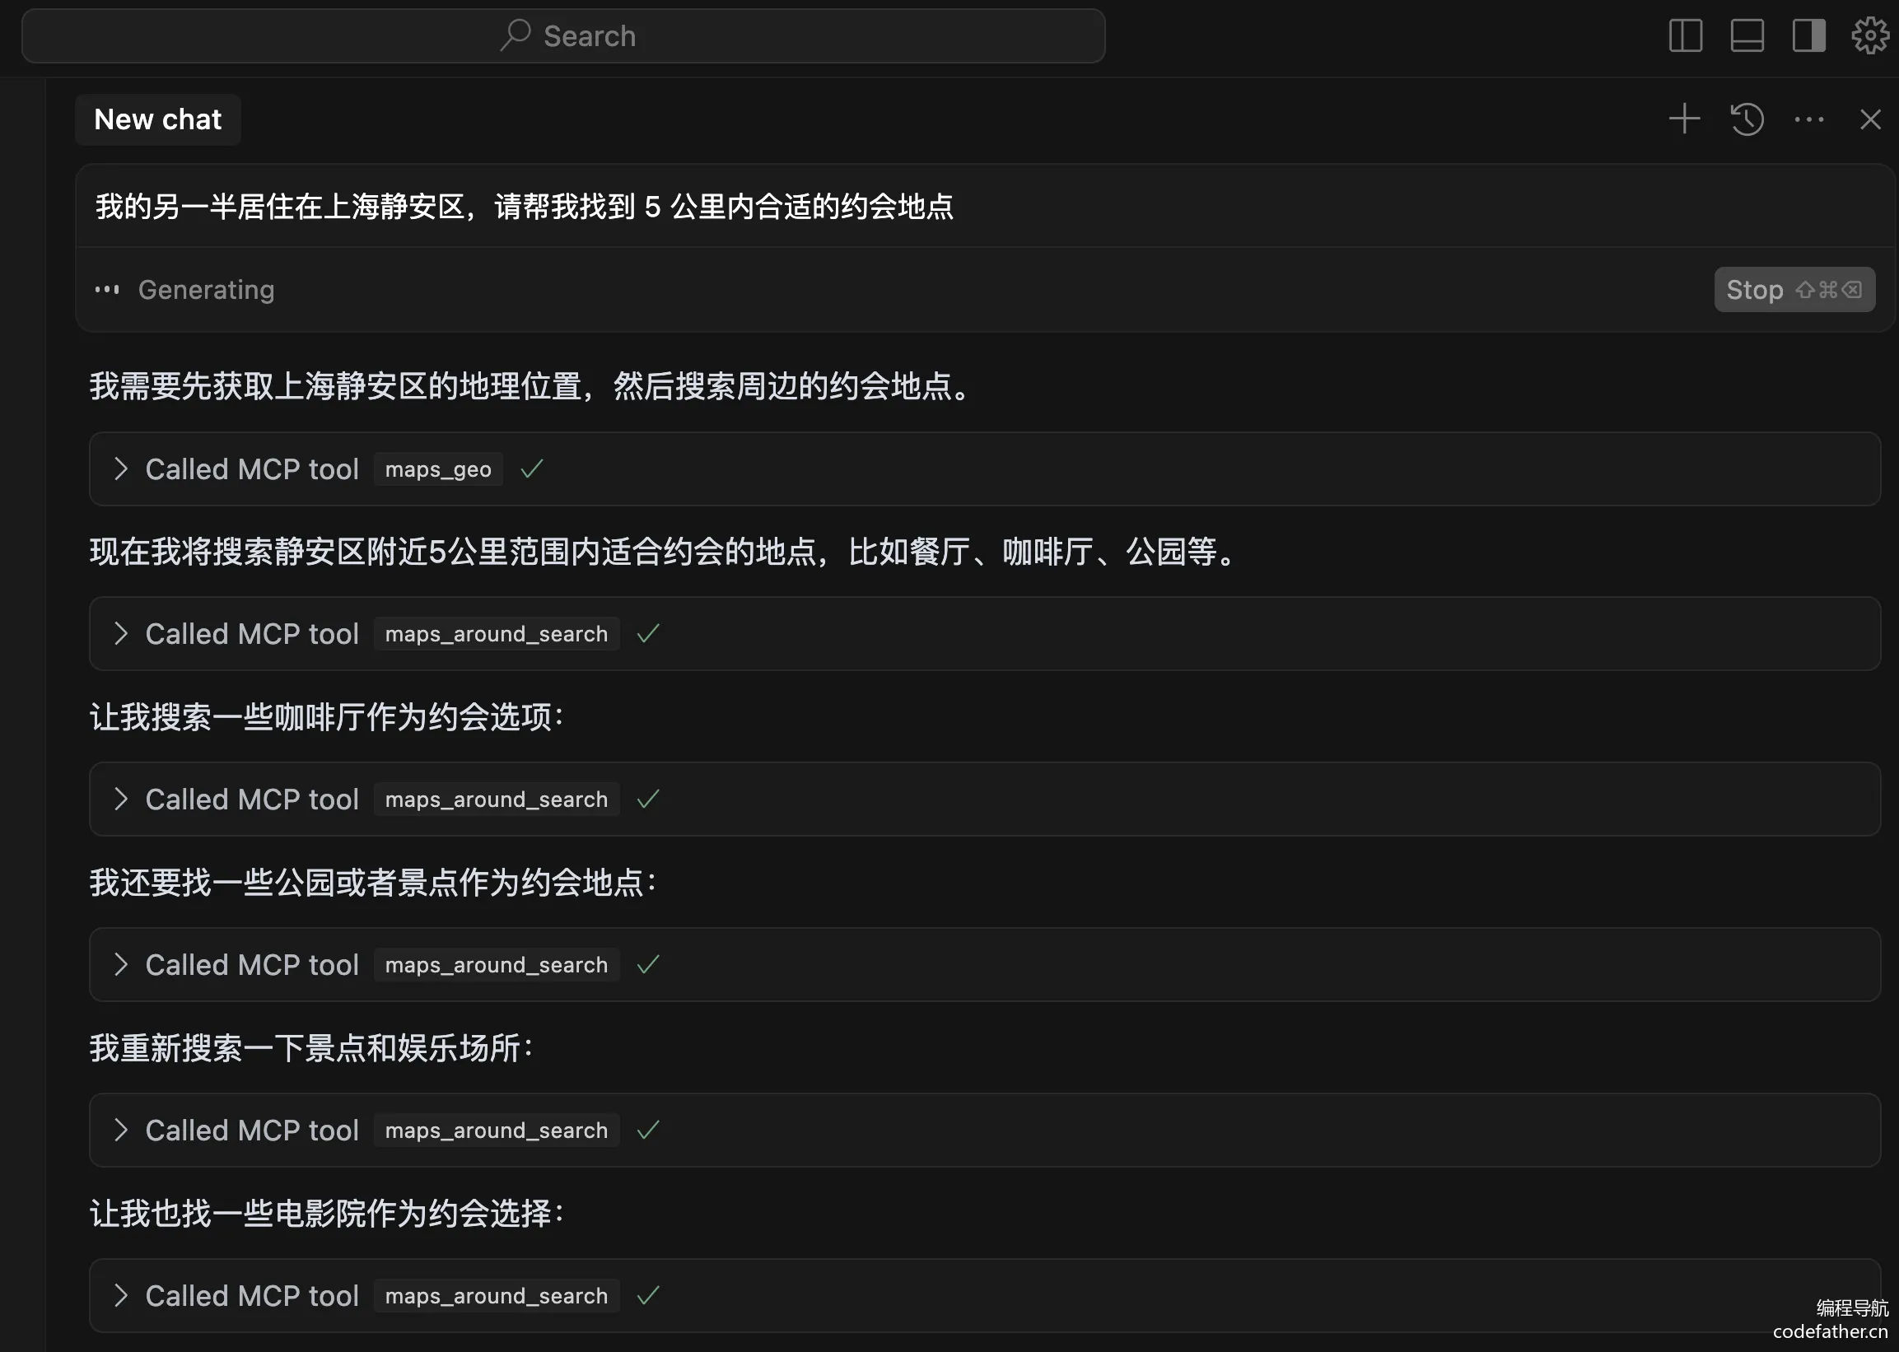Toggle the primary left sidebar layout icon

tap(1685, 35)
